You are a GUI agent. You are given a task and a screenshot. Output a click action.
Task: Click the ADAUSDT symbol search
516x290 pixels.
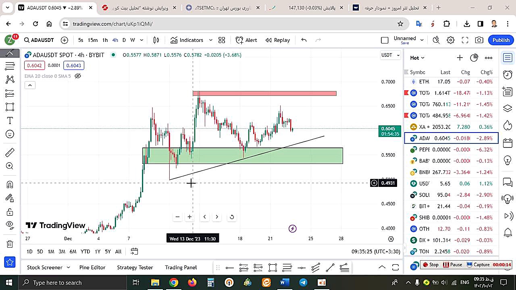click(39, 40)
